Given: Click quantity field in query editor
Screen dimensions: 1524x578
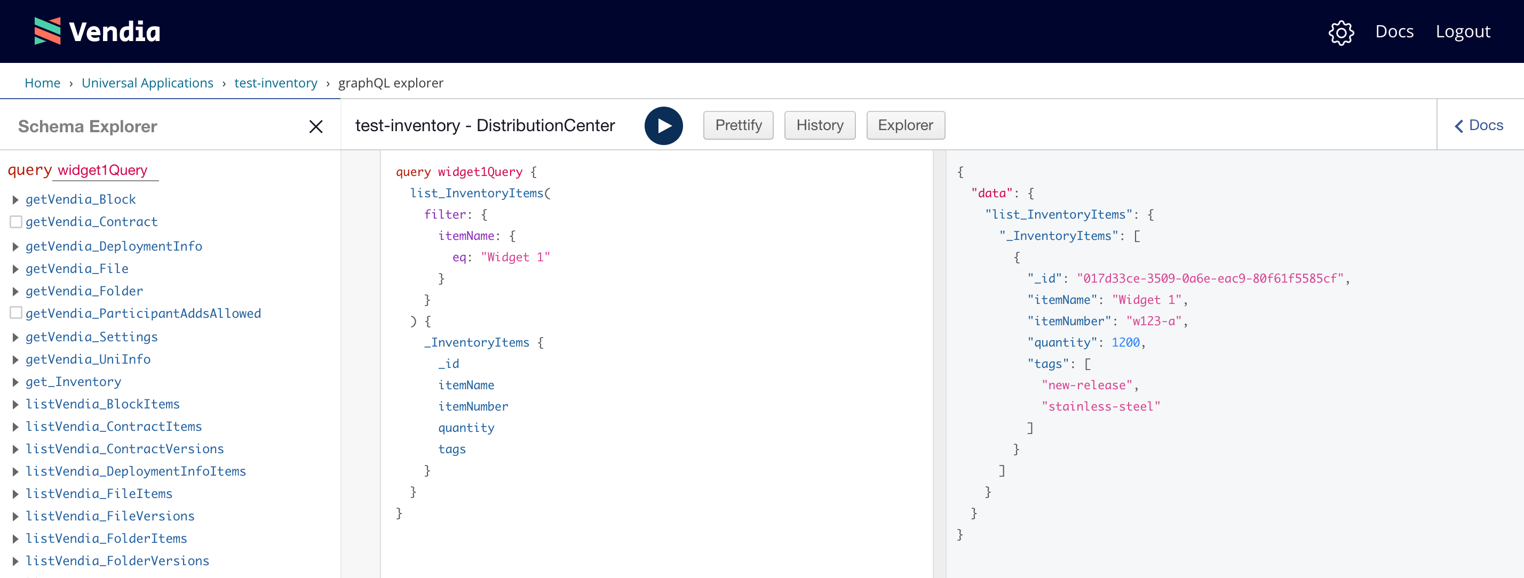Looking at the screenshot, I should [x=466, y=428].
